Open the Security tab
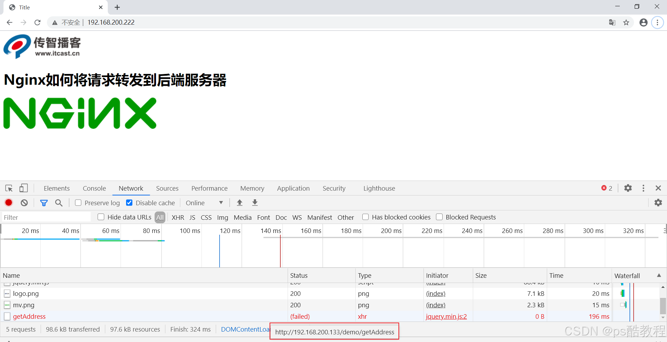The image size is (667, 342). (x=334, y=188)
